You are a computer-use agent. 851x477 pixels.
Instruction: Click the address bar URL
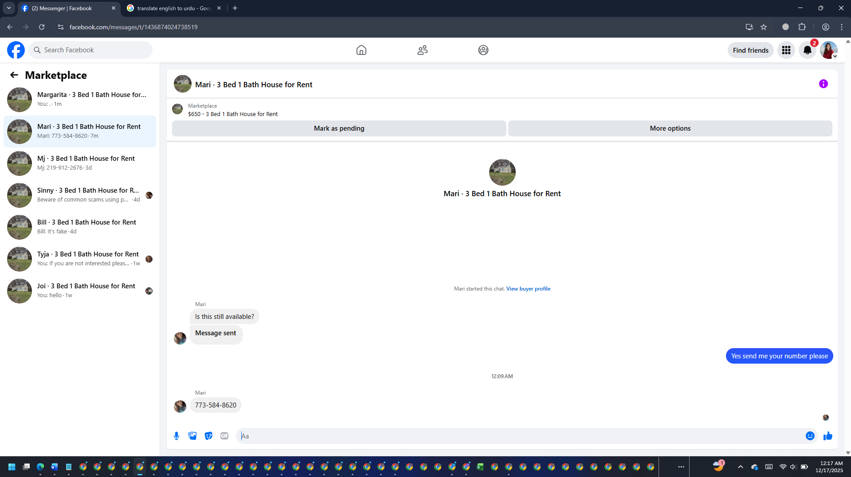(133, 27)
